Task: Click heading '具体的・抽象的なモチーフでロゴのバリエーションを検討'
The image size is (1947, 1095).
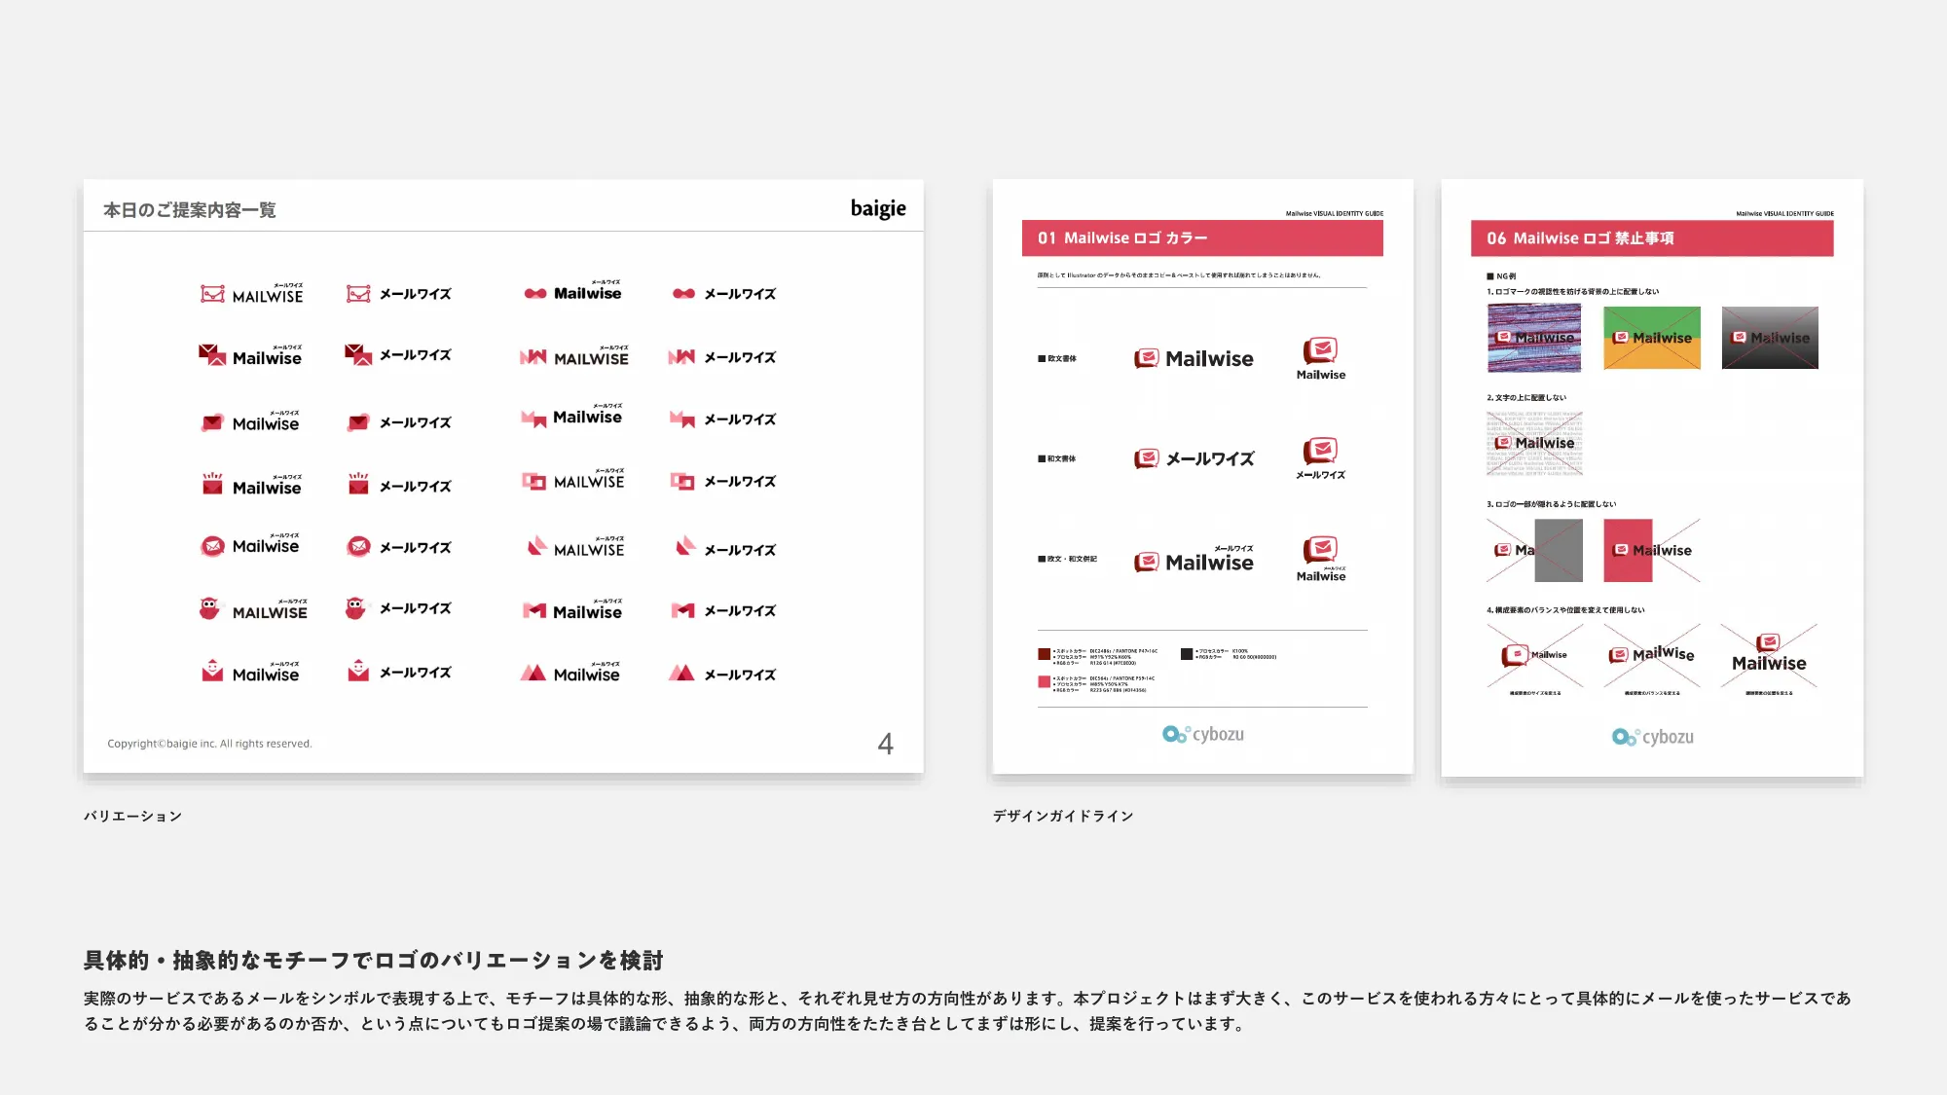Action: pyautogui.click(x=373, y=961)
